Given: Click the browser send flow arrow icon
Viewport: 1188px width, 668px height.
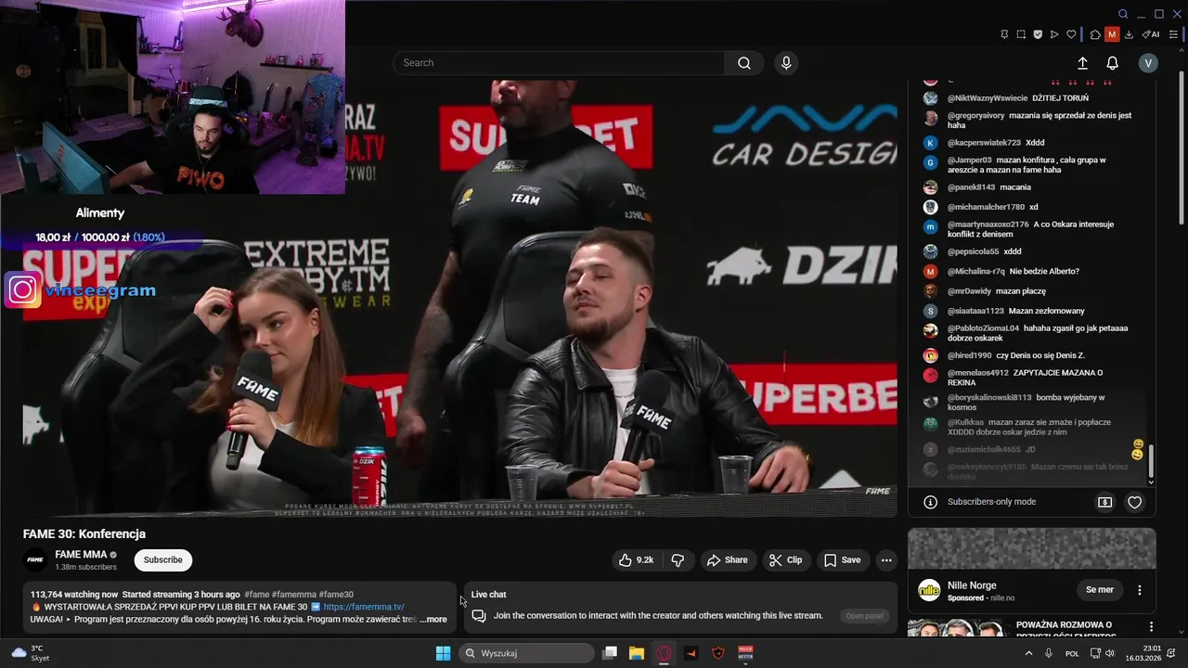Looking at the screenshot, I should 1054,34.
